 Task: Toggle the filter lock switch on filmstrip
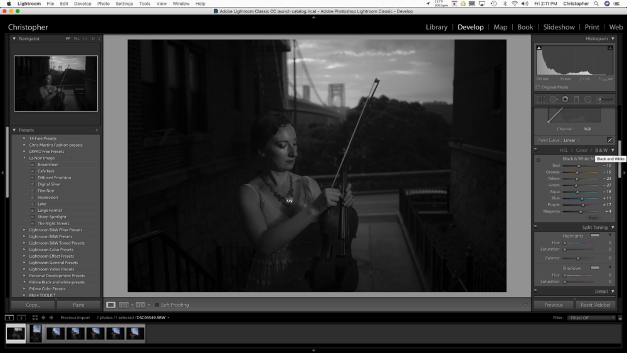point(620,318)
